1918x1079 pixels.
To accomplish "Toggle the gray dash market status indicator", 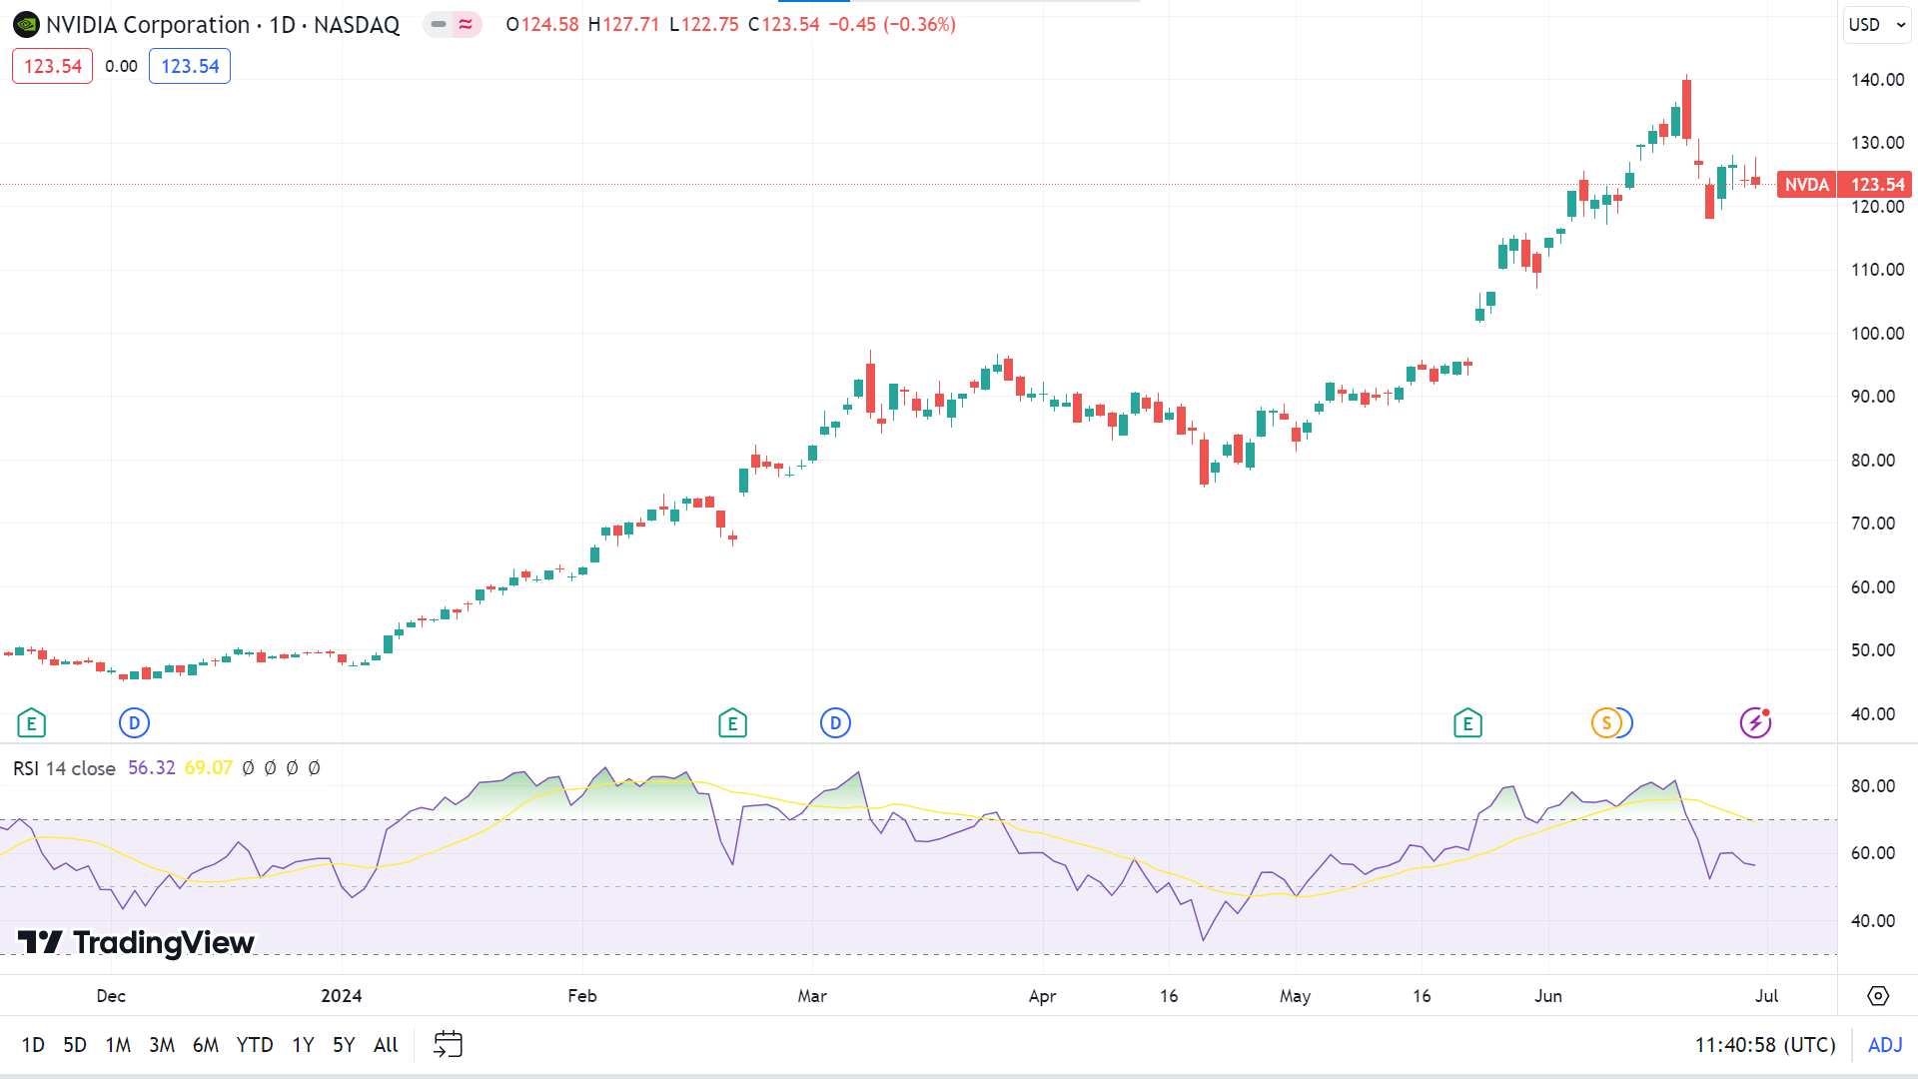I will click(x=439, y=24).
